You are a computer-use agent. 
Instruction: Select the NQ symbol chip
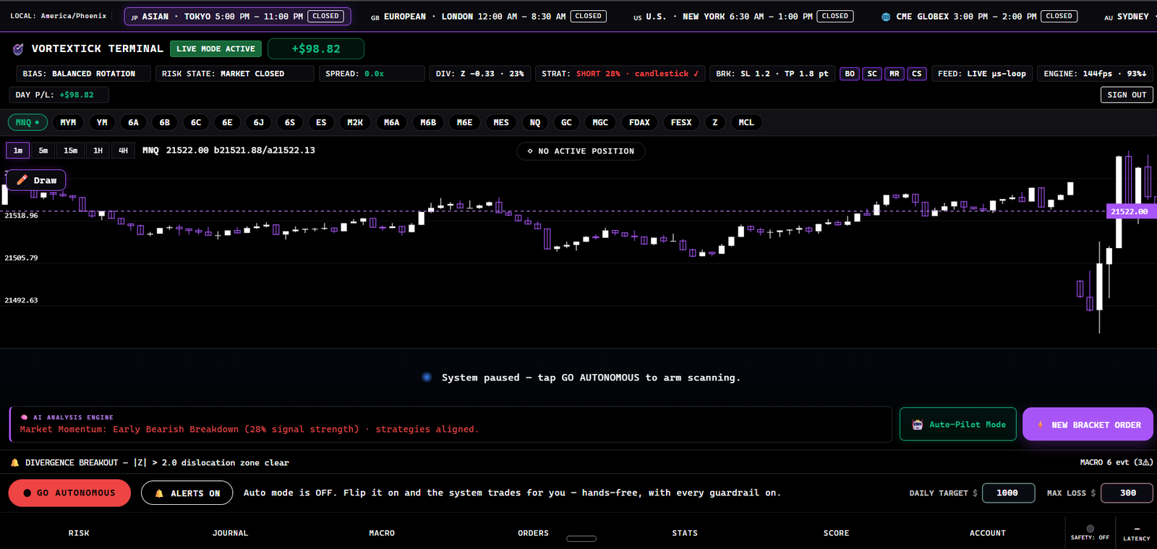[535, 122]
